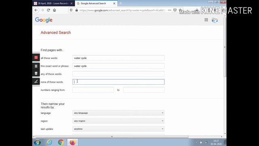Open the Google apps grid icon
259x146 pixels.
pos(206,20)
